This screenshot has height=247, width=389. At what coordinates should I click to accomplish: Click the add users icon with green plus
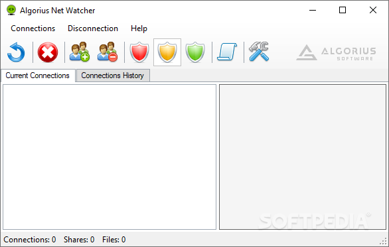click(x=80, y=52)
